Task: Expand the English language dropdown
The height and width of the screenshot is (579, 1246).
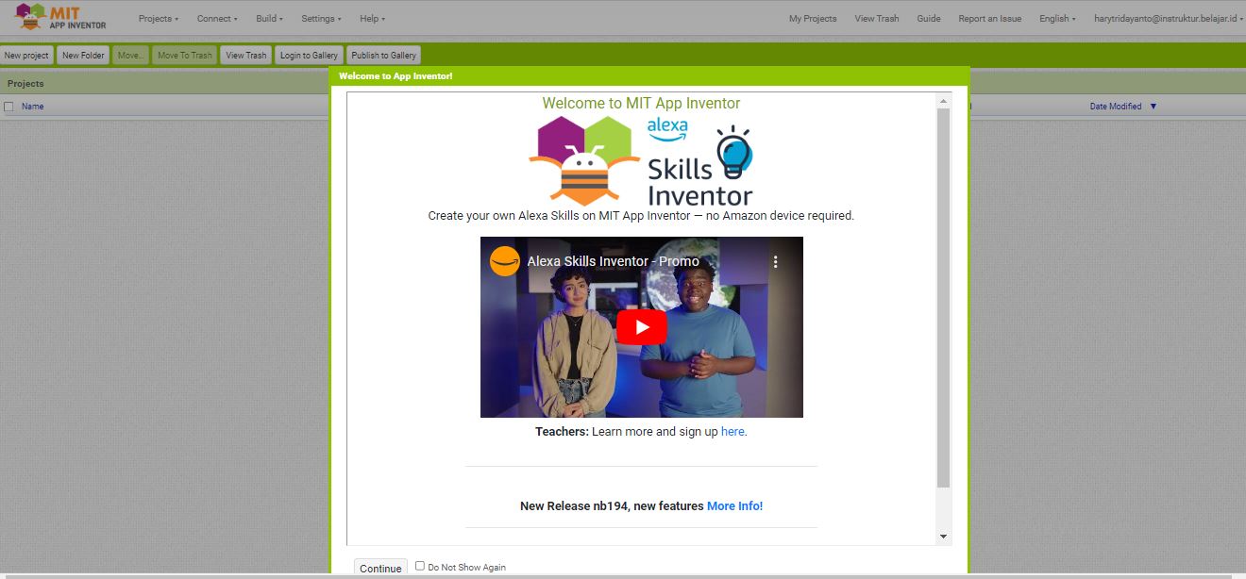Action: tap(1056, 18)
